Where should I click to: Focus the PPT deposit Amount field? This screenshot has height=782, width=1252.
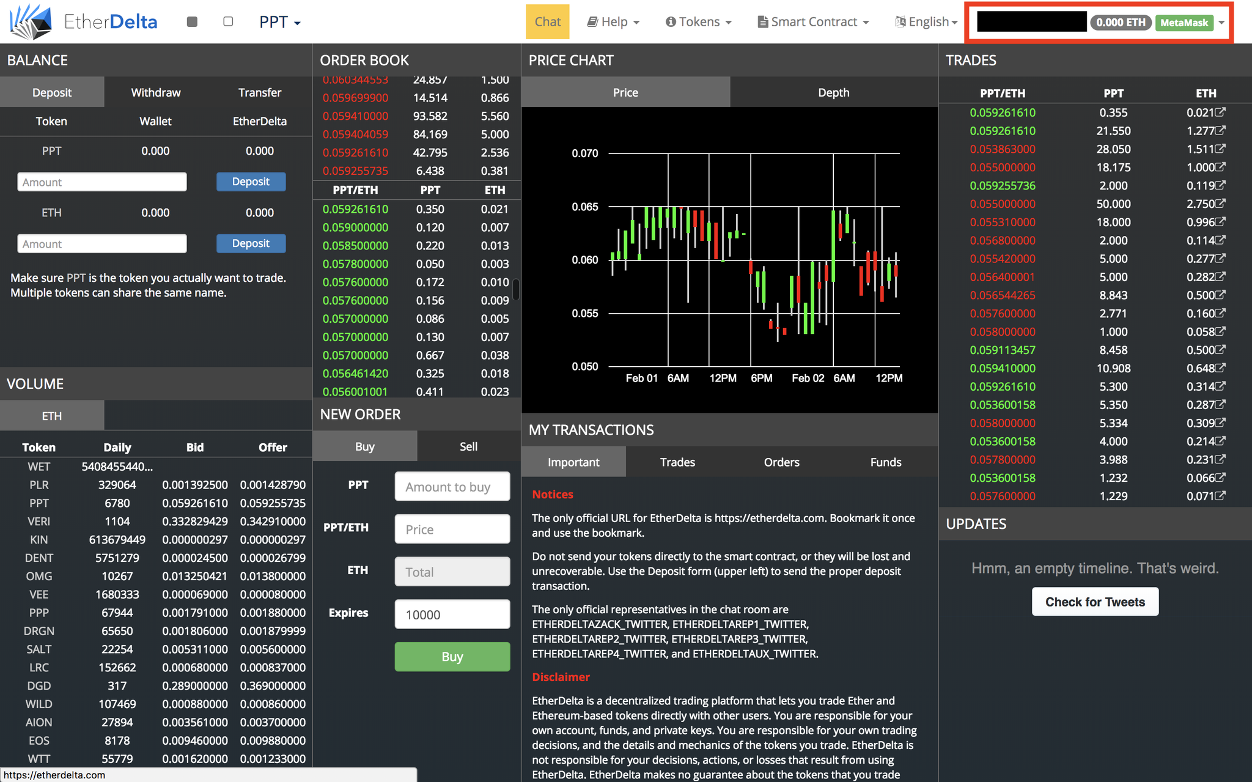(x=102, y=182)
